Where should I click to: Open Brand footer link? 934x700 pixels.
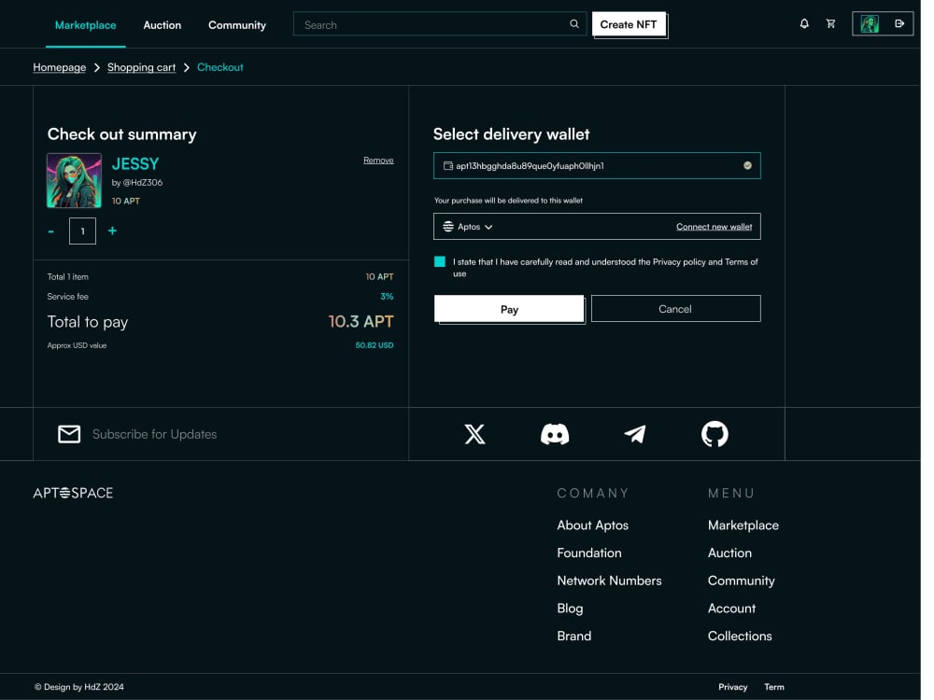coord(574,637)
